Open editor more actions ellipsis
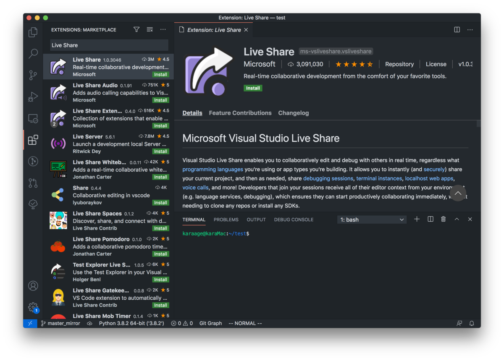This screenshot has width=504, height=361. coord(470,30)
